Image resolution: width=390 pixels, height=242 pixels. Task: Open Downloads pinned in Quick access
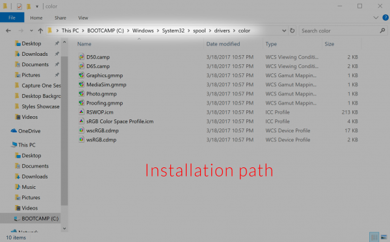click(34, 54)
